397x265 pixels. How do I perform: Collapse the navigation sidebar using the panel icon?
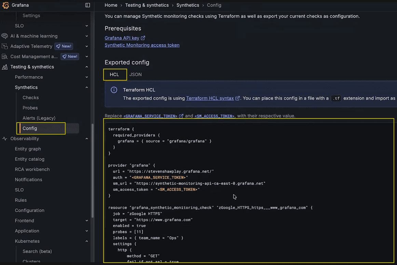tap(87, 5)
